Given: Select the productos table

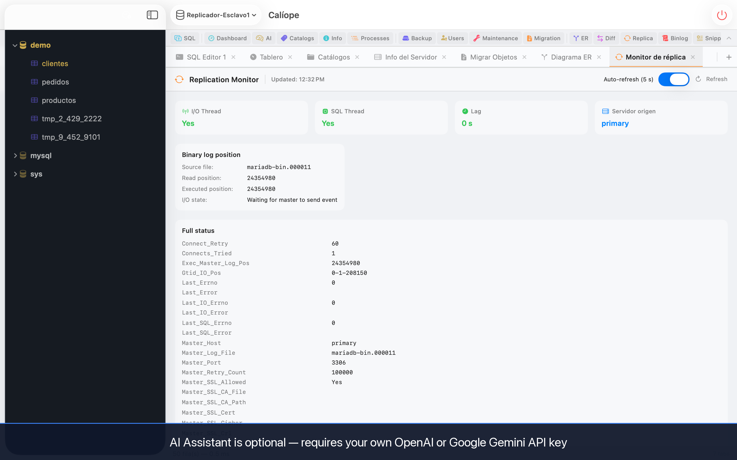Looking at the screenshot, I should [x=59, y=100].
